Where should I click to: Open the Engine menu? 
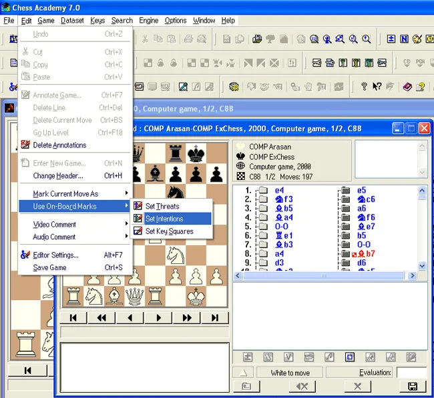[148, 21]
